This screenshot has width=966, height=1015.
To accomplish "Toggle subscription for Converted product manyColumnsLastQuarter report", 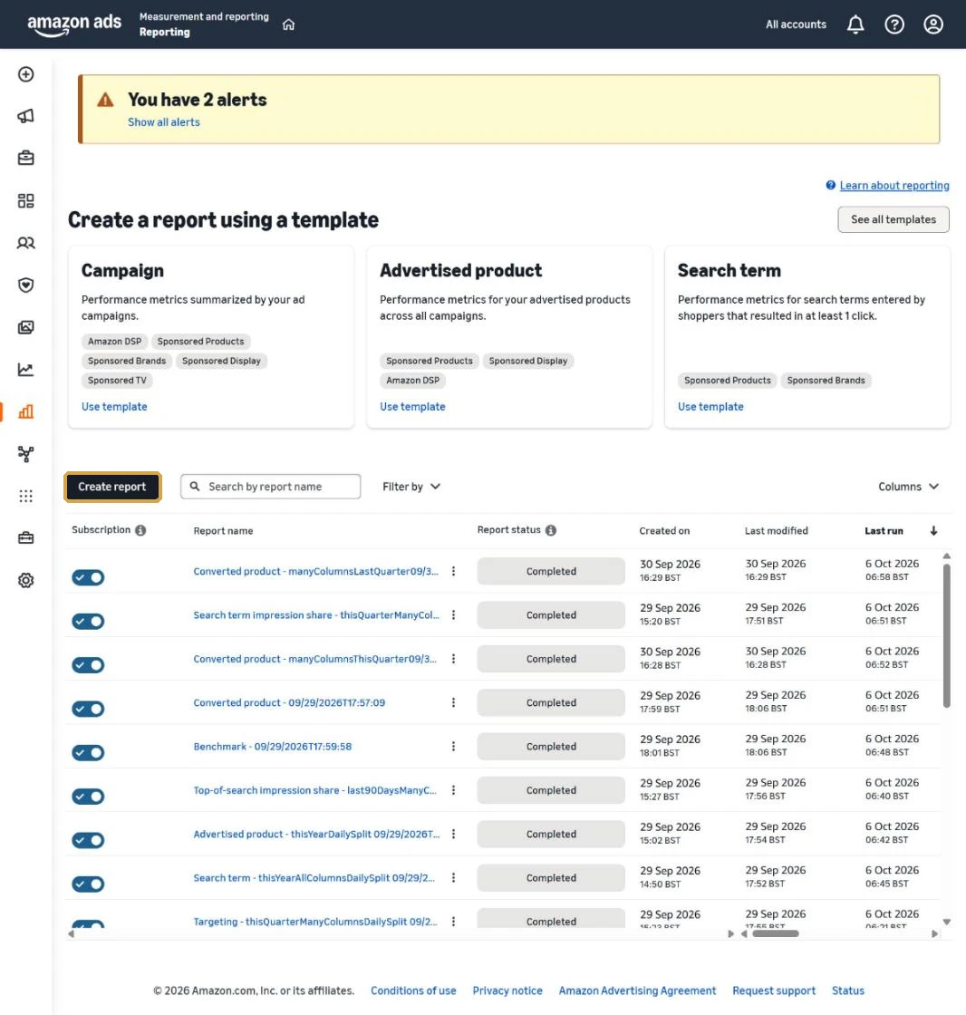I will click(x=88, y=577).
